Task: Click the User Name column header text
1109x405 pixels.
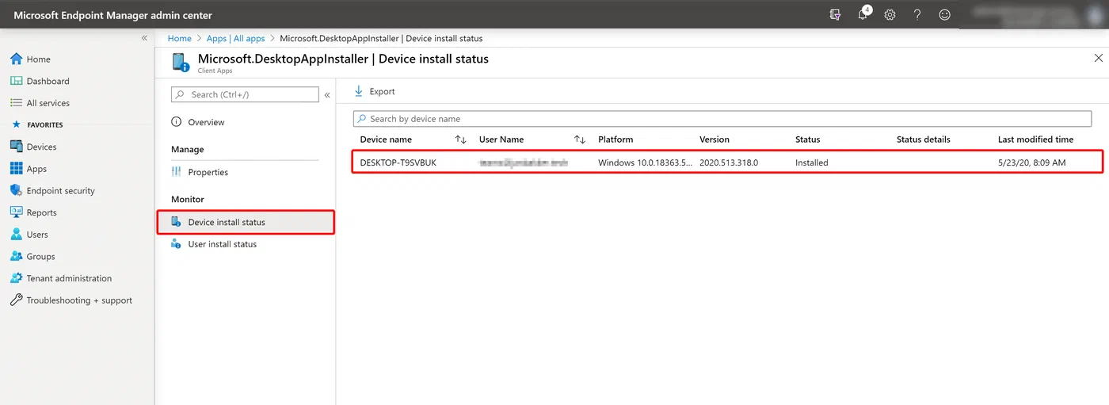Action: tap(501, 139)
